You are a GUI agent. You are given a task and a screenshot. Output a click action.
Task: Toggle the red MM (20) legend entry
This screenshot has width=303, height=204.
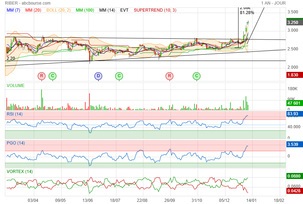(x=33, y=10)
